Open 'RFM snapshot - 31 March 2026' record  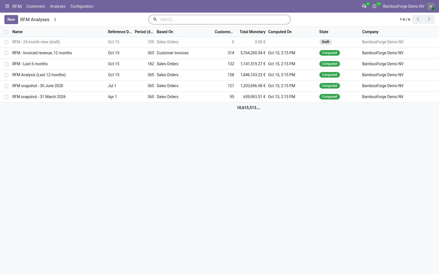pos(39,97)
